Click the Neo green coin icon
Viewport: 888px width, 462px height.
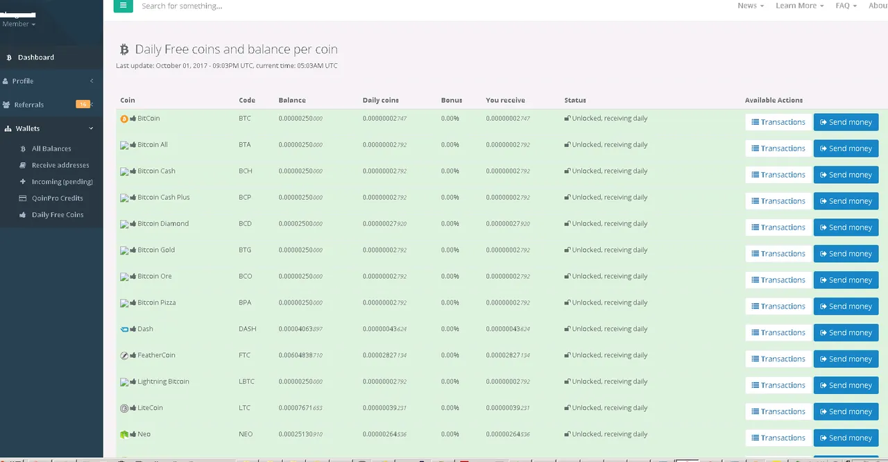(x=124, y=435)
